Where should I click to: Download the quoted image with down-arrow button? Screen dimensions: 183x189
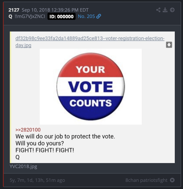pos(169,45)
